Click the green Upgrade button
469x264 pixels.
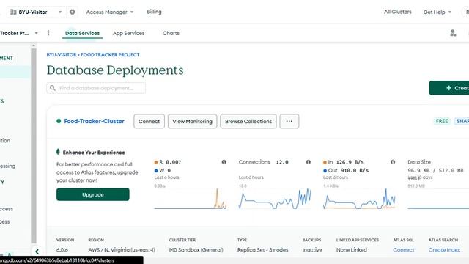[x=93, y=194]
